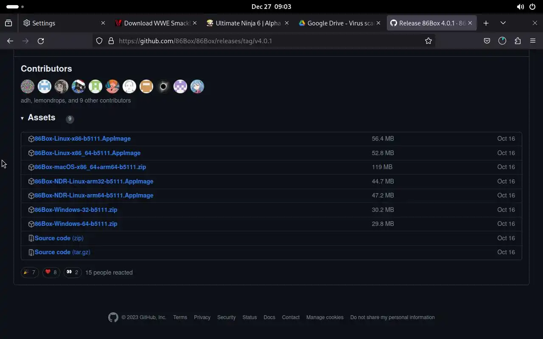Open the system power menu icon
The width and height of the screenshot is (543, 339).
533,7
